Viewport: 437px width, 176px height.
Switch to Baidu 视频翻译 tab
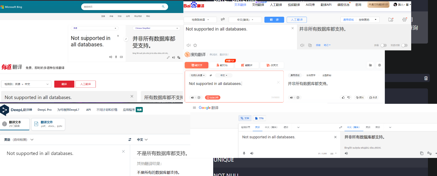pyautogui.click(x=294, y=5)
